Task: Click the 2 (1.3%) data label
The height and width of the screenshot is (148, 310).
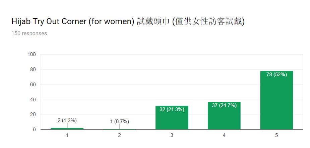Action: (x=67, y=120)
